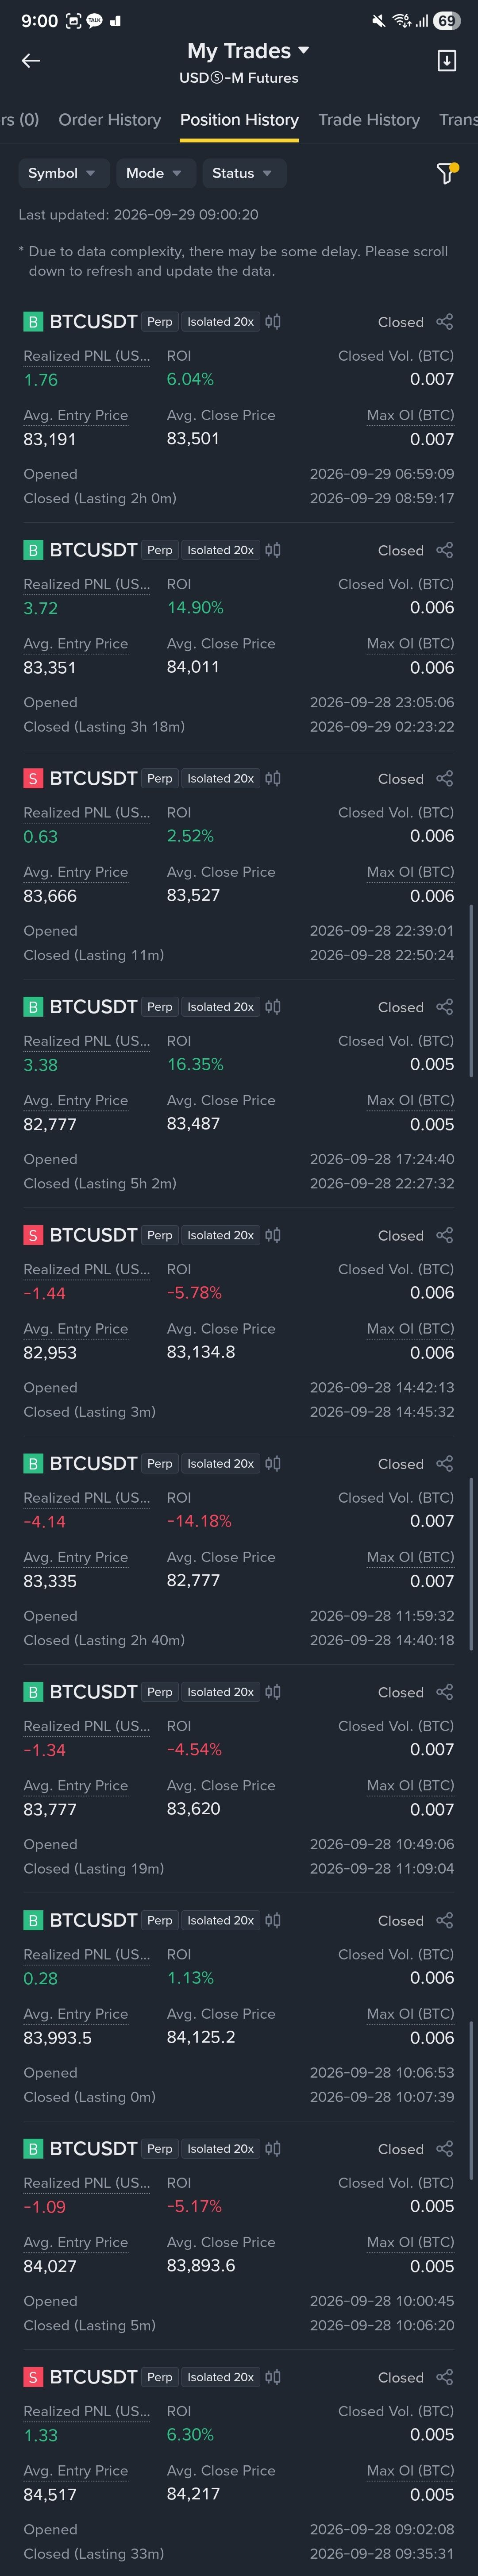Tap Realized PNL label showing 1.76
Image resolution: width=478 pixels, height=2576 pixels.
87,356
